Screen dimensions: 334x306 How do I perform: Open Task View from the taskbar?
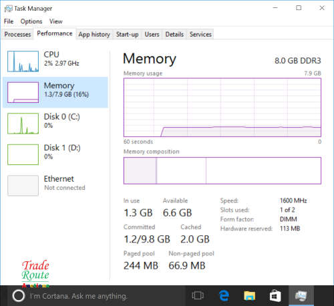(x=198, y=295)
